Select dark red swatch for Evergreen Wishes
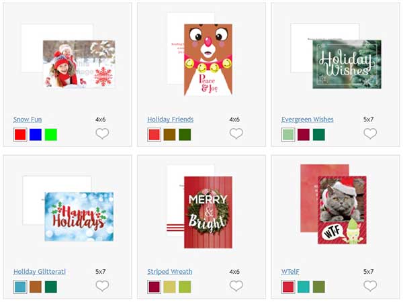The width and height of the screenshot is (403, 302). click(304, 135)
